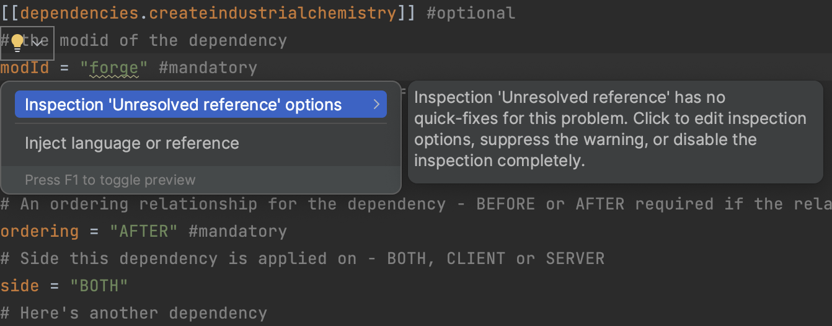Click the dependencies.createindustrialchemistry table header
The height and width of the screenshot is (326, 832).
pyautogui.click(x=208, y=13)
